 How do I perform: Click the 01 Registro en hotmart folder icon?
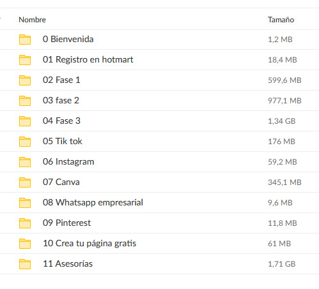25,60
